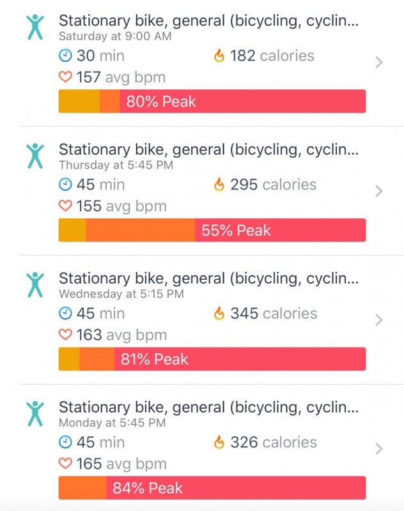Open the Monday Stationary bike workout title
This screenshot has width=404, height=511.
(208, 408)
